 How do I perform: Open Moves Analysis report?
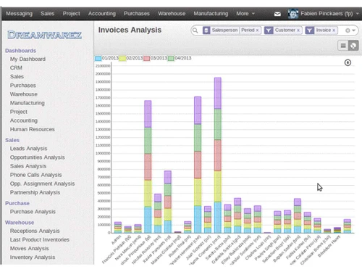[30, 248]
